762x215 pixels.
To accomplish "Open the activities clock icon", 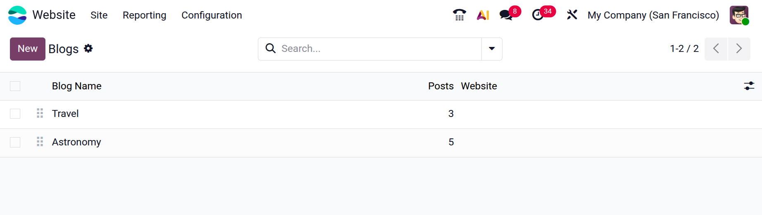I will [x=538, y=15].
